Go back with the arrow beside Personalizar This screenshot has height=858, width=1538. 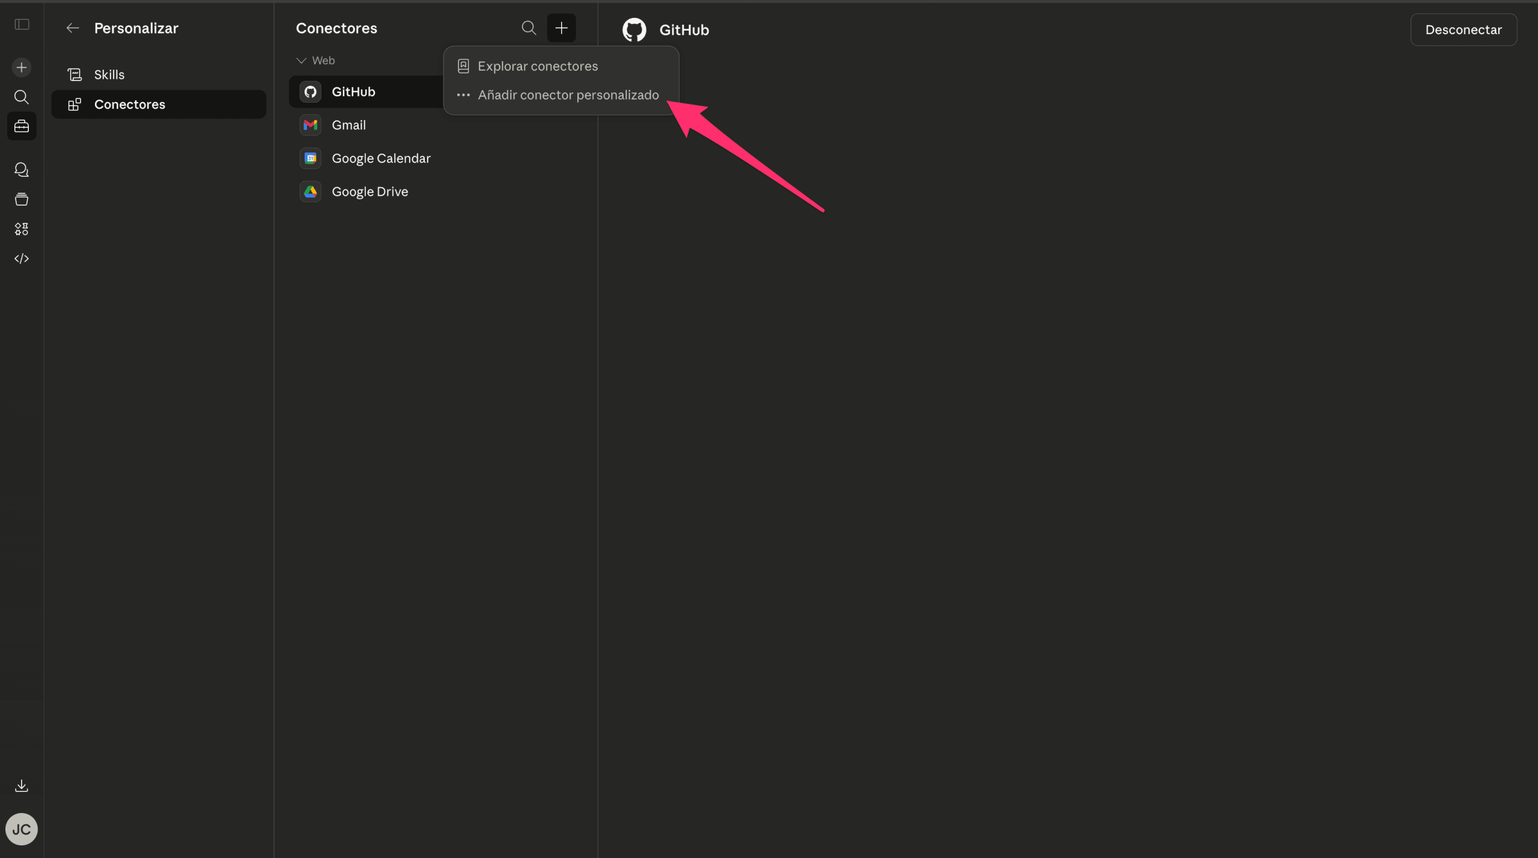tap(73, 28)
